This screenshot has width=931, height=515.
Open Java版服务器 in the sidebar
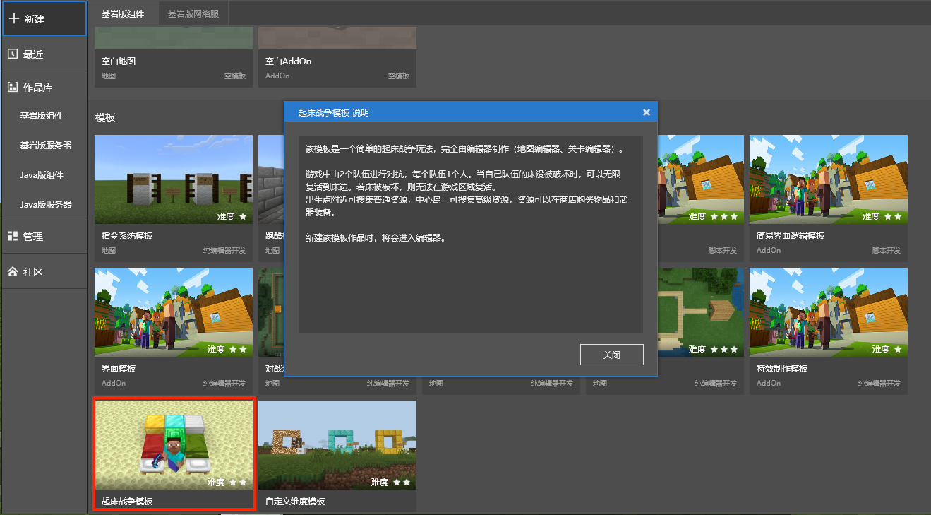tap(46, 205)
